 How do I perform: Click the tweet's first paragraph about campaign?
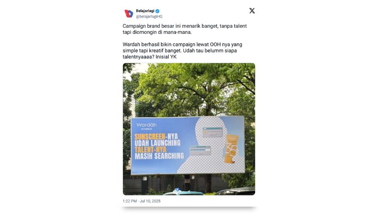pyautogui.click(x=185, y=29)
